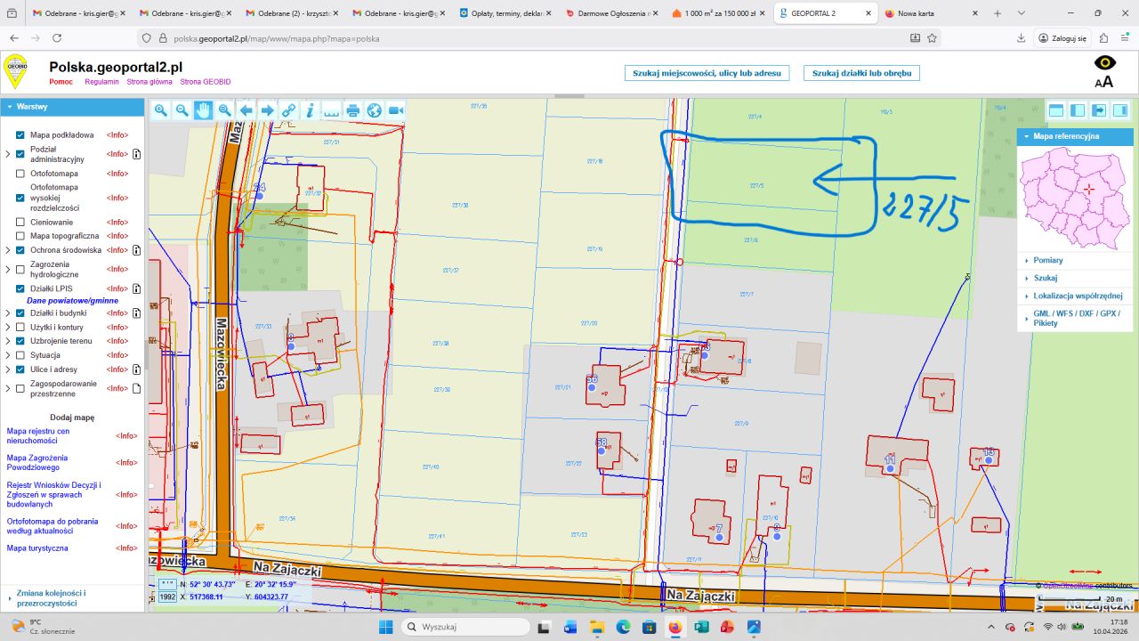
Task: Click the object info 'i' tool
Action: [x=310, y=110]
